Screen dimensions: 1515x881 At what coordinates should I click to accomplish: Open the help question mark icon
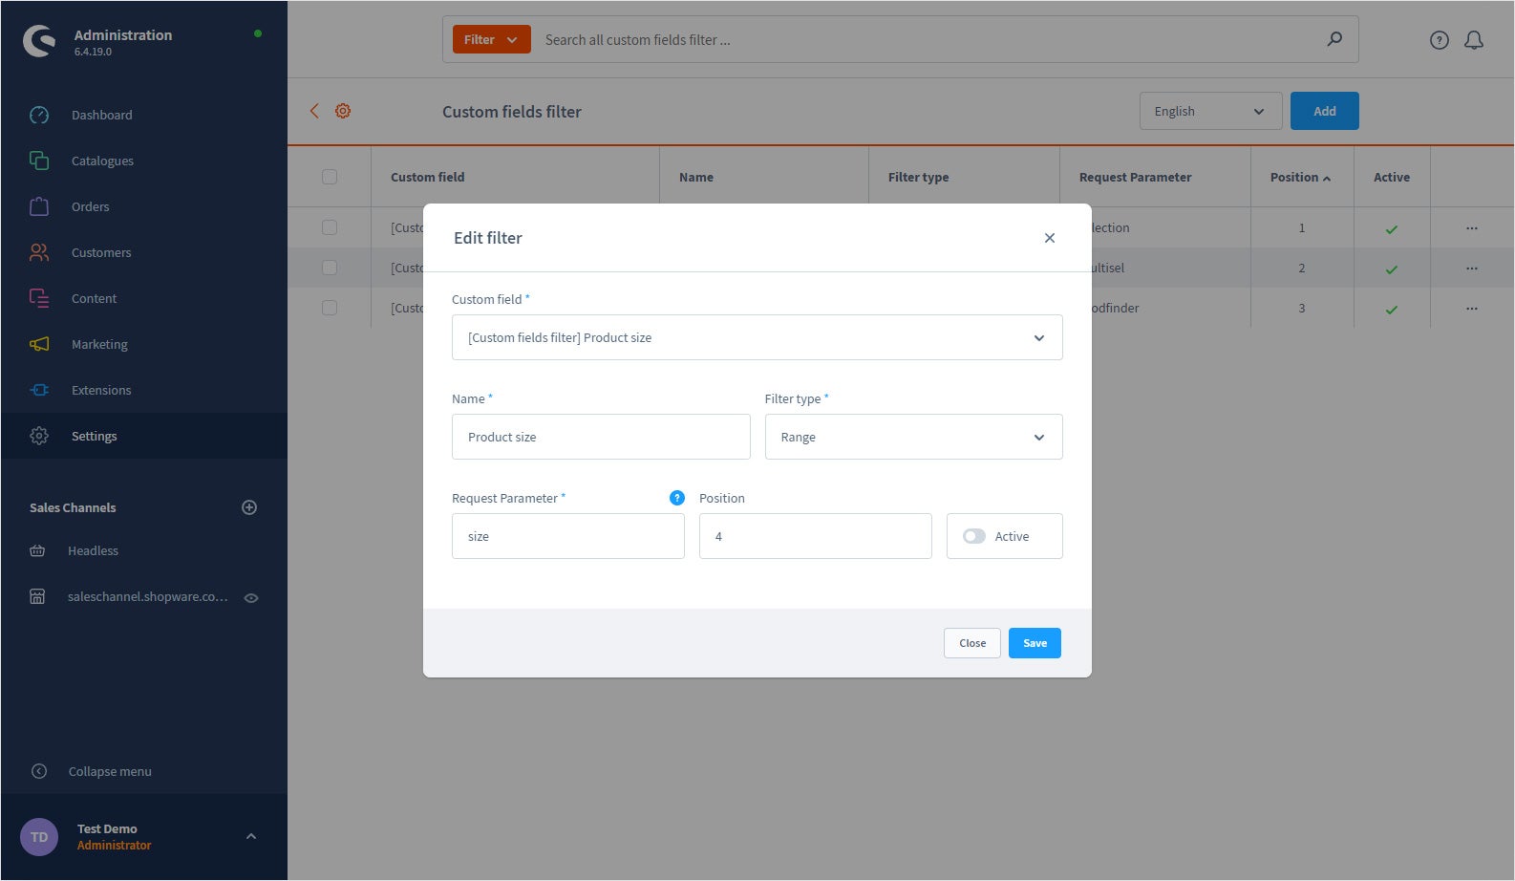click(1440, 40)
